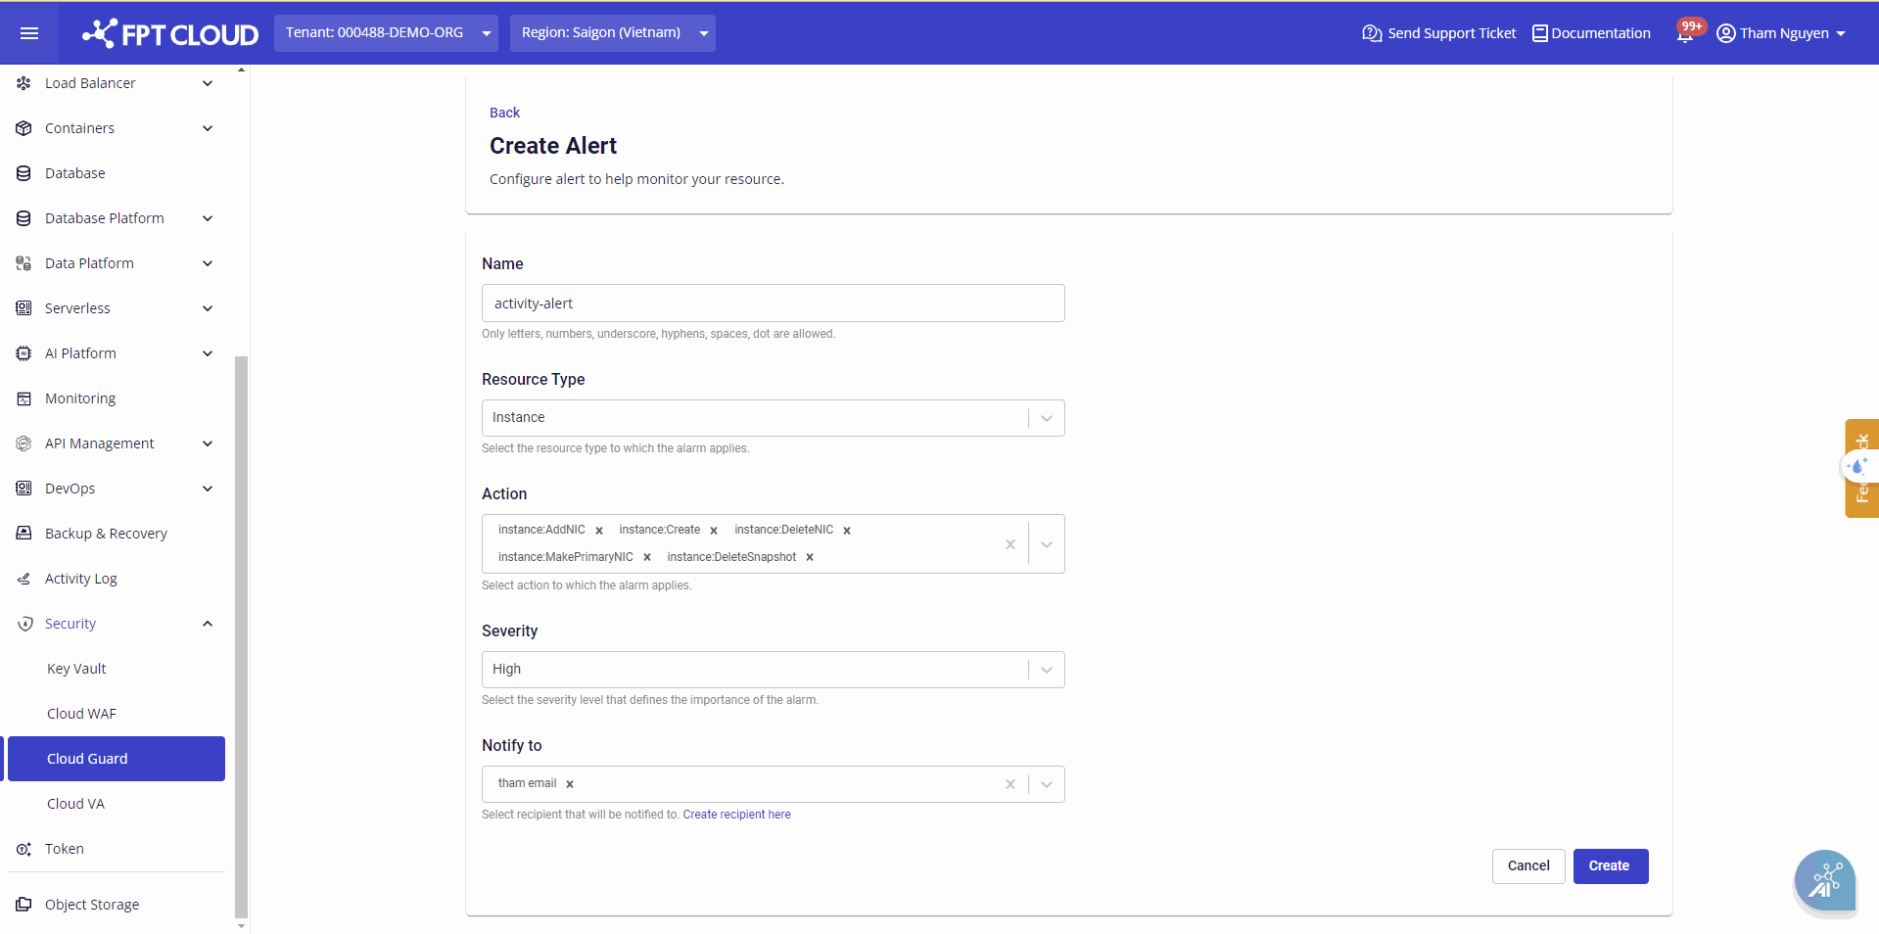Screen dimensions: 1879x934
Task: Click the API Management icon
Action: click(x=23, y=444)
